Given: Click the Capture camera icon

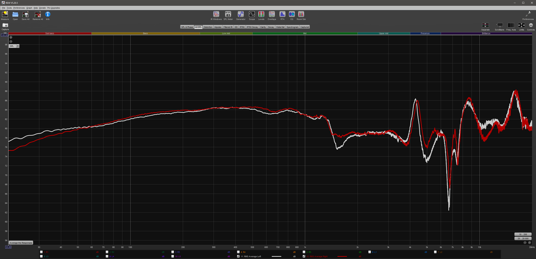Looking at the screenshot, I should (x=5, y=25).
